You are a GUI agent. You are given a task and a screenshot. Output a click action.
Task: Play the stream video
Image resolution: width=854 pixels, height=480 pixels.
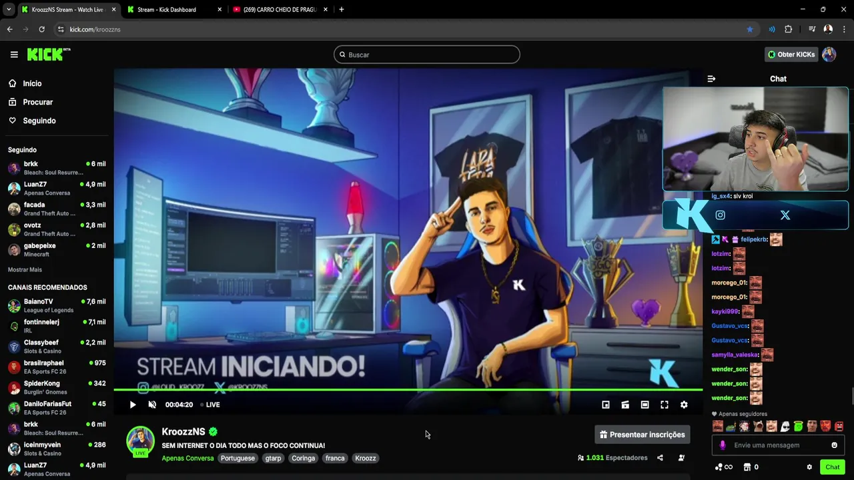133,405
